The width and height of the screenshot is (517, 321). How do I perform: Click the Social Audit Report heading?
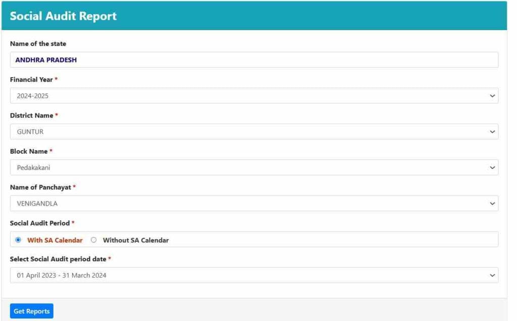click(x=63, y=16)
